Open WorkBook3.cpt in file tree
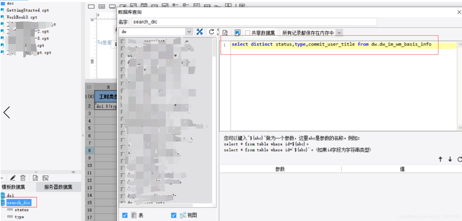 point(22,17)
